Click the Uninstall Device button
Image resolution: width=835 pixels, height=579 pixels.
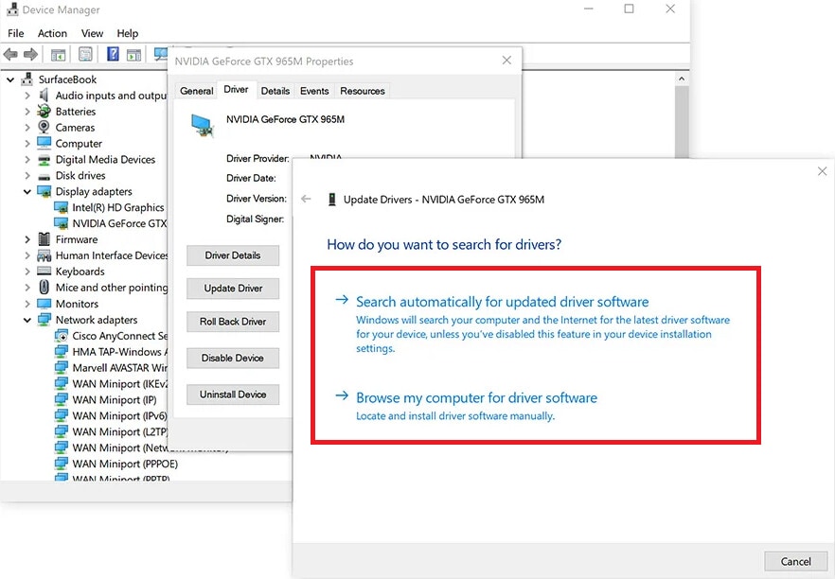point(232,395)
